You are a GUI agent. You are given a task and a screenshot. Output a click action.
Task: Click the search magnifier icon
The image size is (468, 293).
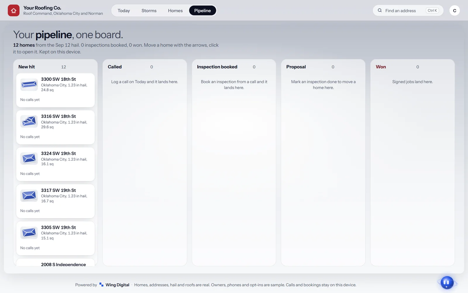coord(380,10)
